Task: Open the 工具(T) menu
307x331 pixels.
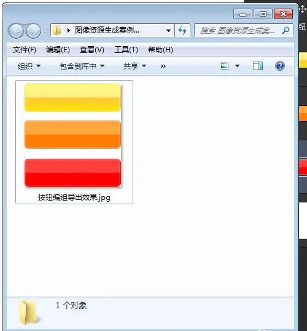Action: pyautogui.click(x=126, y=50)
